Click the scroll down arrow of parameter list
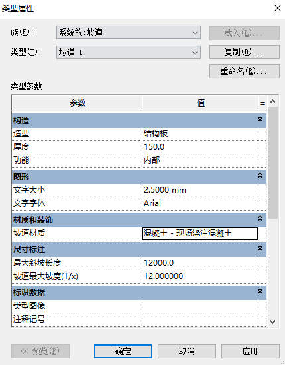285x365 pixels. tap(272, 322)
